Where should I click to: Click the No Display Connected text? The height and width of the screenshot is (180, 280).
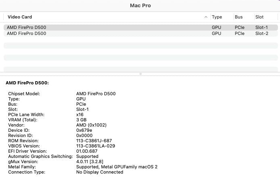pos(100,172)
